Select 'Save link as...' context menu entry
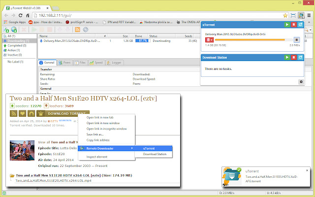315x197 pixels. [x=95, y=134]
